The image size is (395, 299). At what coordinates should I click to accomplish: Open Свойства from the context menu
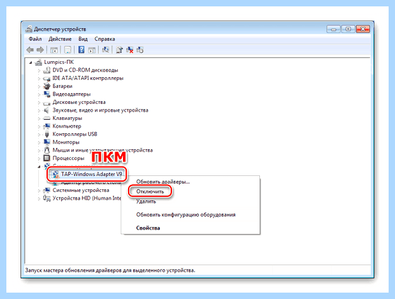coord(148,228)
